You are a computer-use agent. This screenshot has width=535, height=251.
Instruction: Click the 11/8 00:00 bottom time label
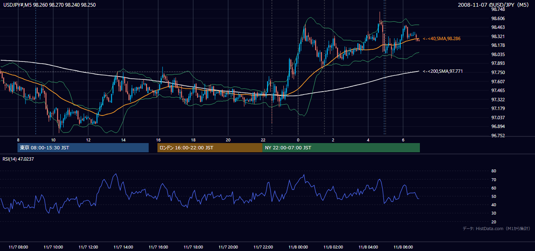pyautogui.click(x=298, y=247)
